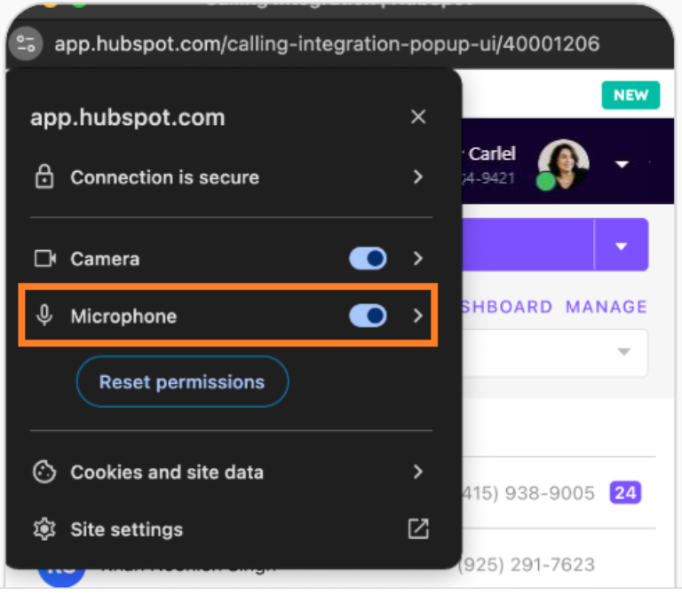Click the Reset permissions button

pos(182,382)
